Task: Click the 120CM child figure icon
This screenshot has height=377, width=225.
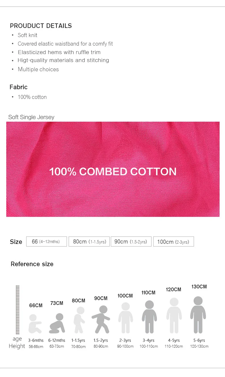Action: pyautogui.click(x=174, y=316)
